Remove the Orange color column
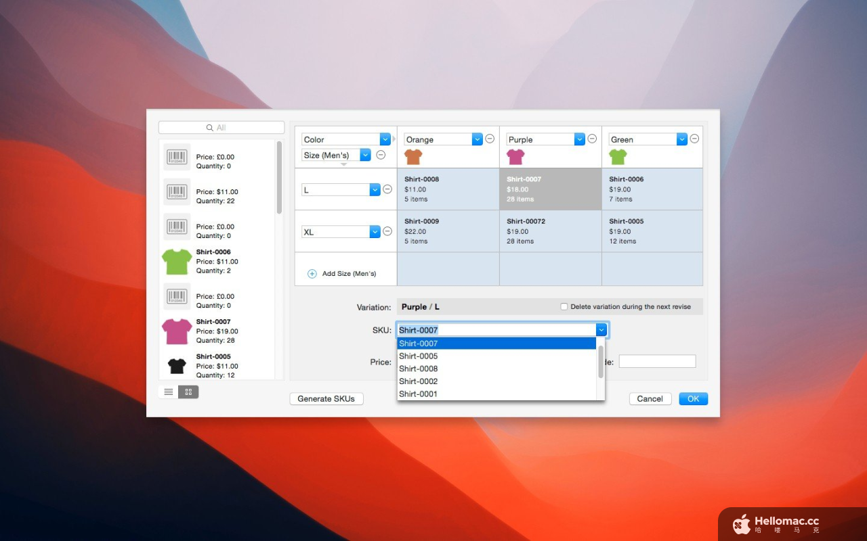Image resolution: width=867 pixels, height=541 pixels. [490, 139]
